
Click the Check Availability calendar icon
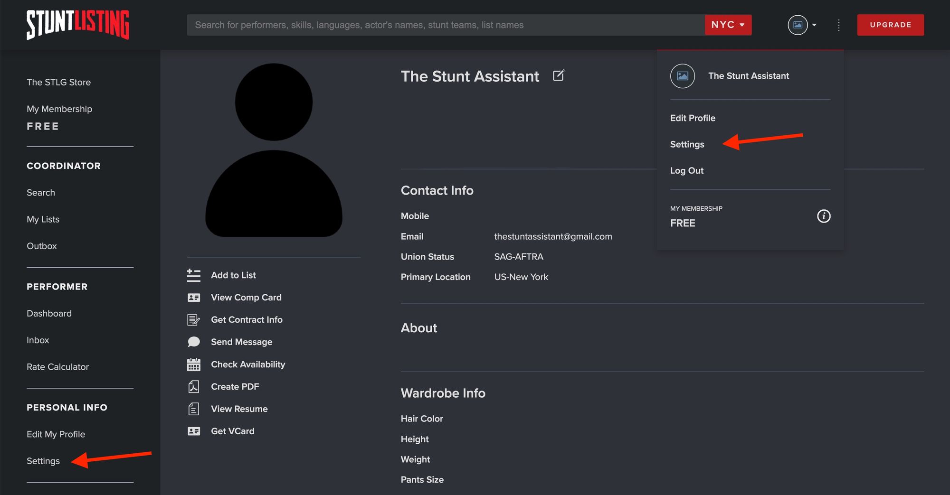[x=194, y=364]
